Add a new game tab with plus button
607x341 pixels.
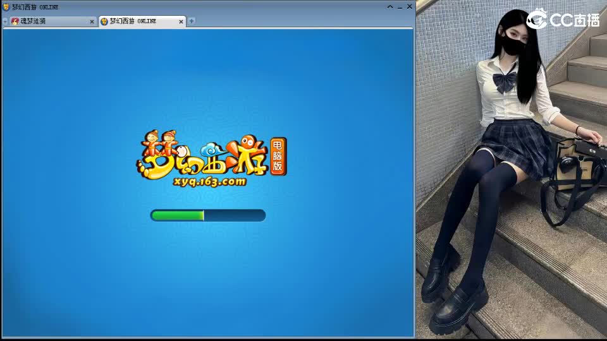tap(192, 21)
